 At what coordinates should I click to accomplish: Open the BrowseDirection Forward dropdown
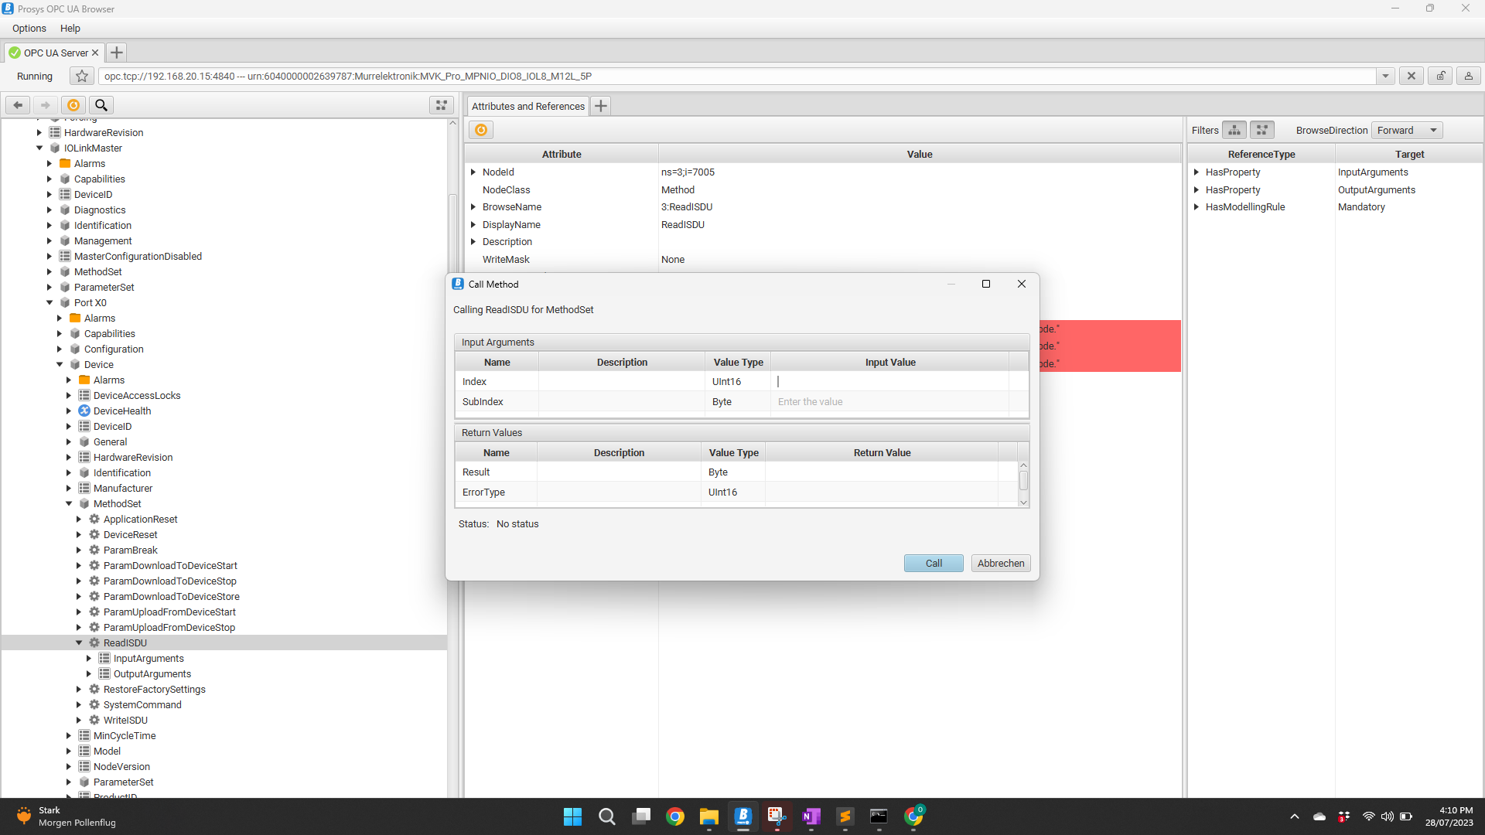point(1407,130)
